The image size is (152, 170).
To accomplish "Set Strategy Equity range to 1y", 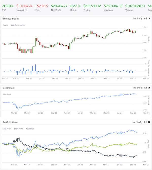I will (x=141, y=18).
